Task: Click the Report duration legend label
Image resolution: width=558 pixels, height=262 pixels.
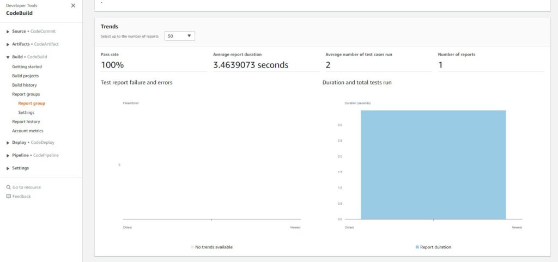Action: tap(435, 247)
